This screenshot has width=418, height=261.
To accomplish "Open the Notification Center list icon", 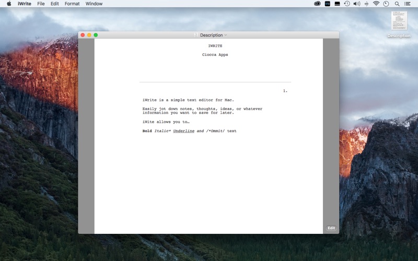I will point(408,4).
